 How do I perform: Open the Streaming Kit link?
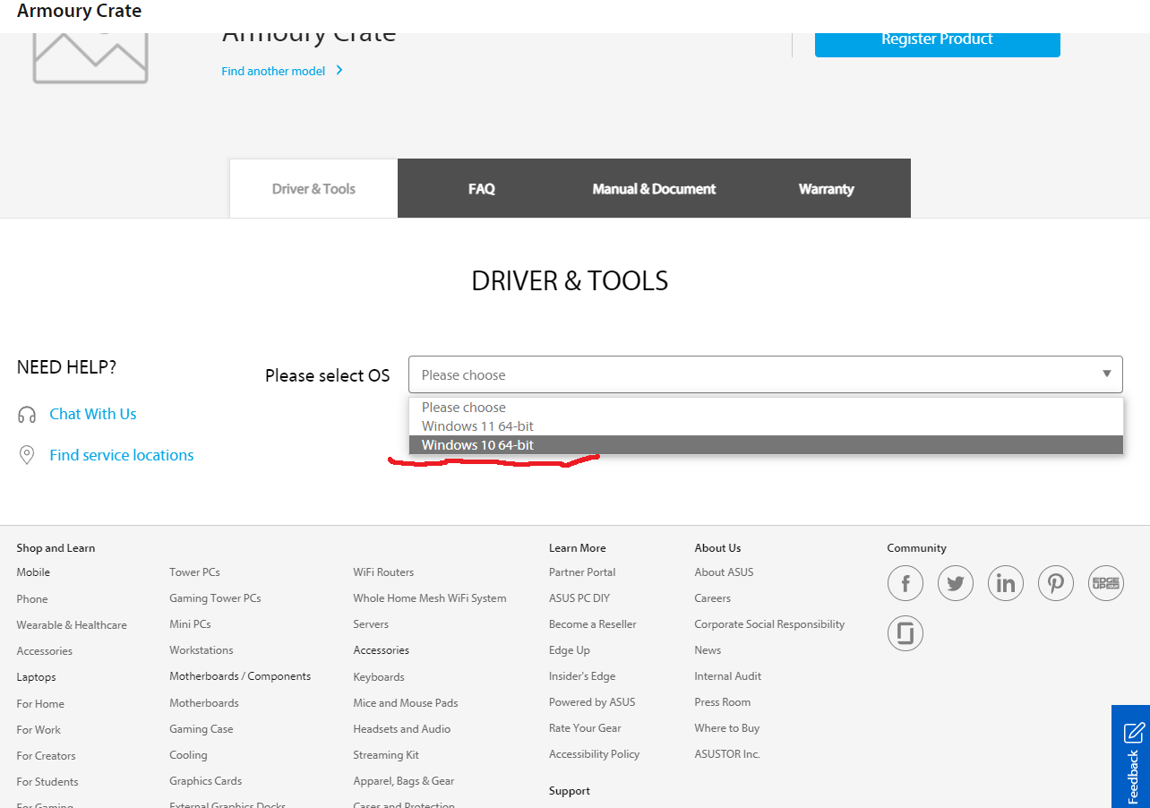pyautogui.click(x=386, y=755)
